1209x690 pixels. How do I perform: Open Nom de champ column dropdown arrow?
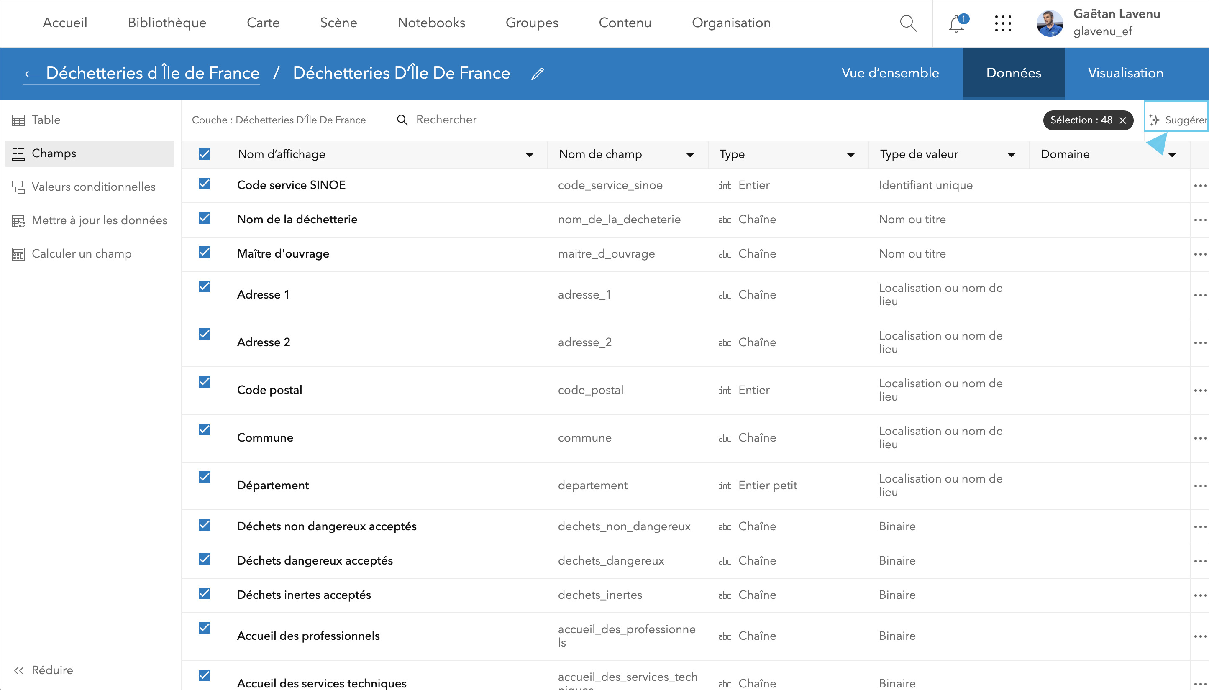pyautogui.click(x=690, y=155)
